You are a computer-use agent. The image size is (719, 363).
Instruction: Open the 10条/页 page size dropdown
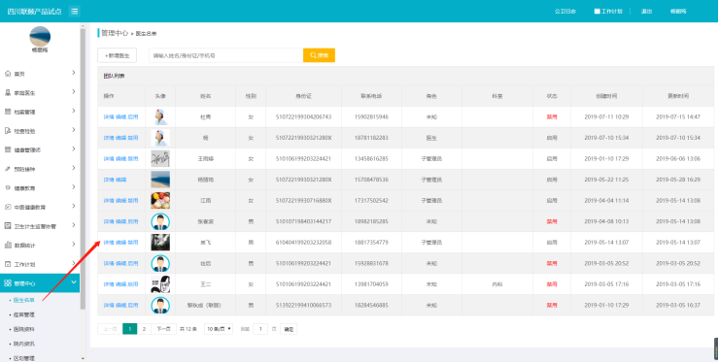coord(219,329)
